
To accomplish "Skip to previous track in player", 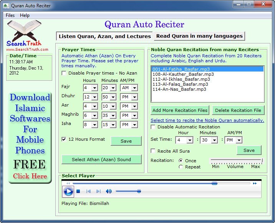I will pyautogui.click(x=88, y=191).
